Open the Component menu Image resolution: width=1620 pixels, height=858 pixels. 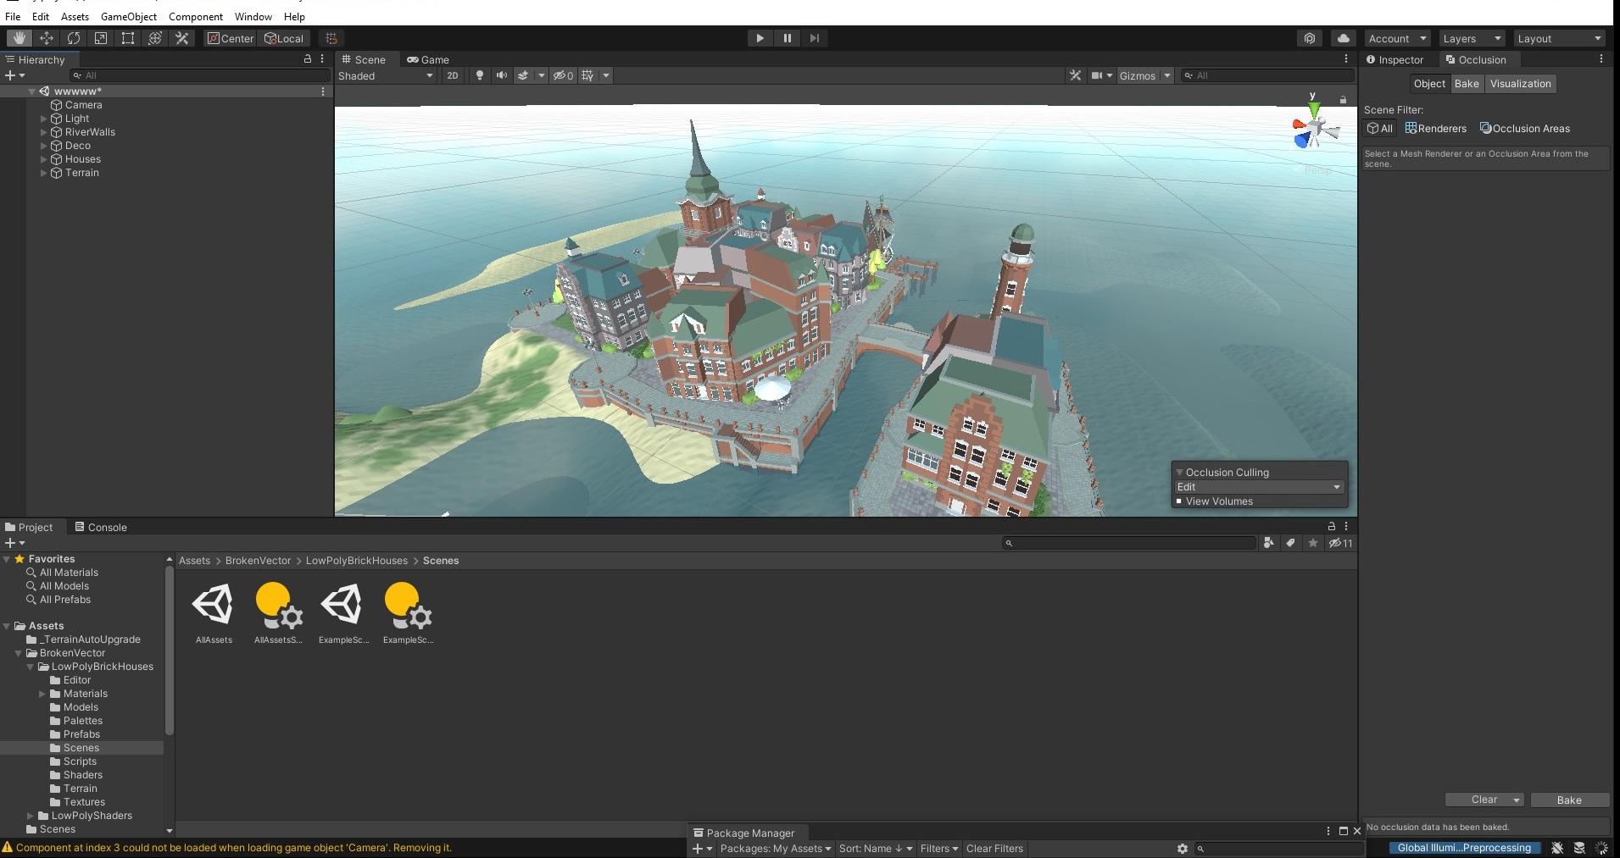click(195, 16)
